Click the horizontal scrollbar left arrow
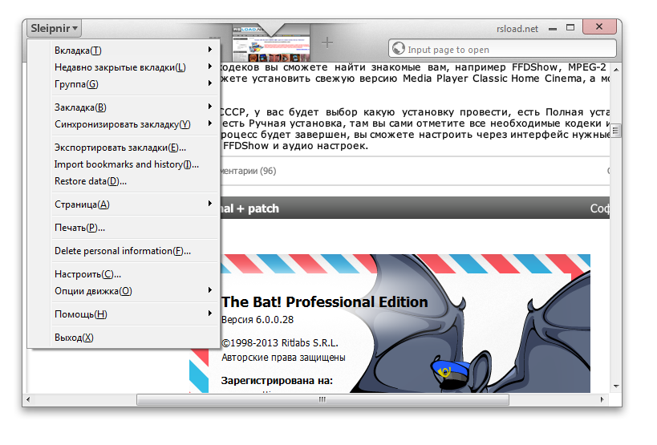 click(x=29, y=399)
